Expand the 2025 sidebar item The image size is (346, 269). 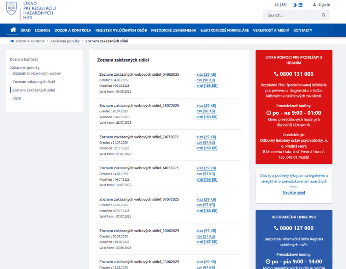17,99
